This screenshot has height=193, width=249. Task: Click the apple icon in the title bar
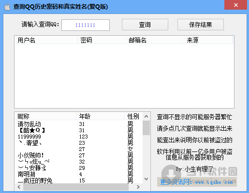point(7,7)
